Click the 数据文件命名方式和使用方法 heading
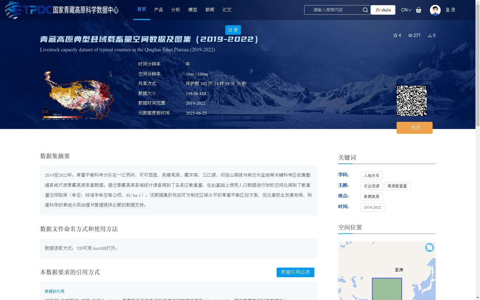The height and width of the screenshot is (300, 480). click(79, 229)
